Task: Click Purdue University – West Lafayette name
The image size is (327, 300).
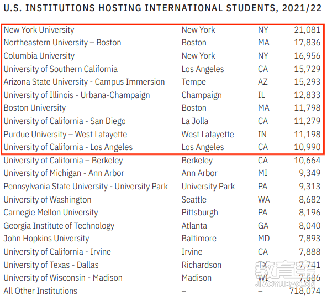Action: [65, 135]
